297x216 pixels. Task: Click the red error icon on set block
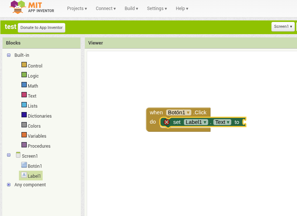point(166,122)
